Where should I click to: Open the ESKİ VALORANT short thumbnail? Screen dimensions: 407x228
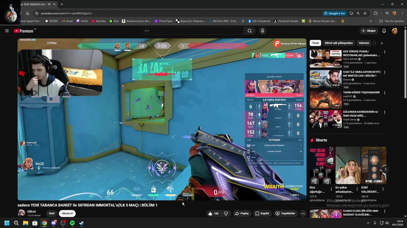[374, 165]
